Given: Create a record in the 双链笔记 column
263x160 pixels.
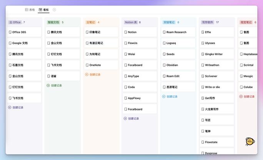Looking at the screenshot, I should [x=170, y=97].
